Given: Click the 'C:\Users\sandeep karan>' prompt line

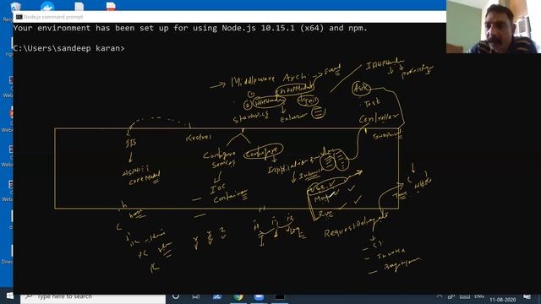Looking at the screenshot, I should pyautogui.click(x=68, y=48).
